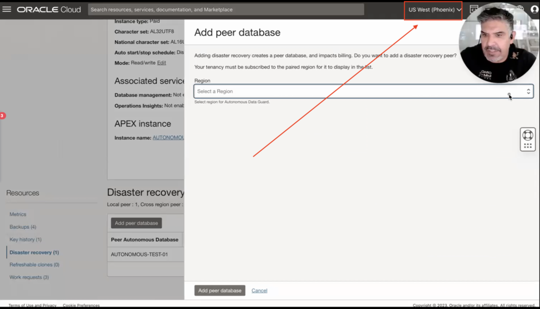
Task: Click the grid dots below the lifebuoy
Action: [527, 146]
